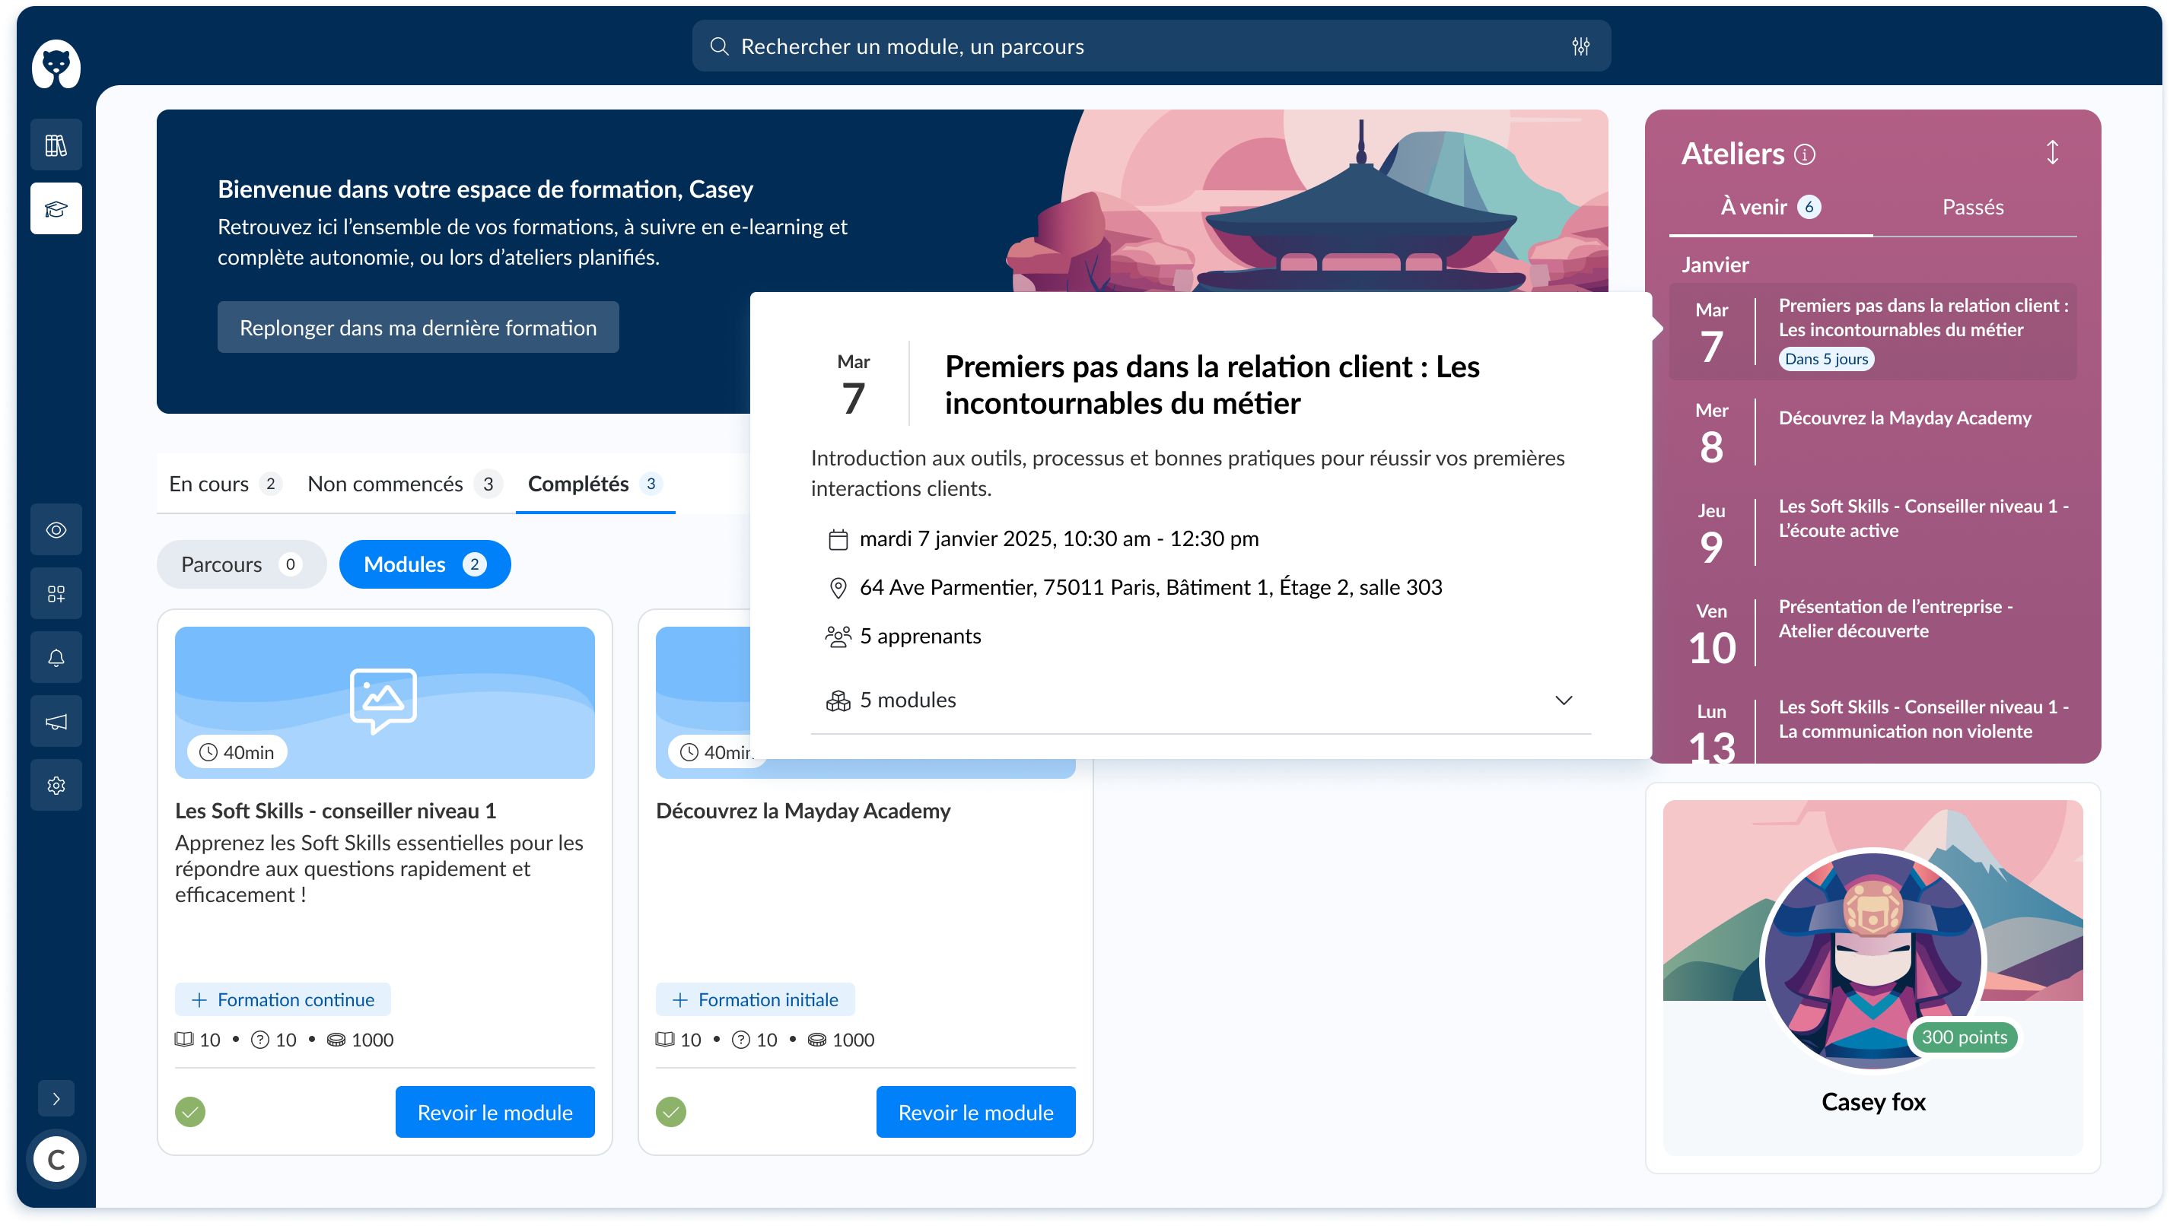Open search filter sliders icon

[1580, 46]
